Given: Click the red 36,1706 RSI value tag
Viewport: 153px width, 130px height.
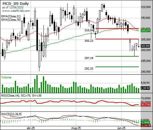Looking at the screenshot, I should coord(146,105).
